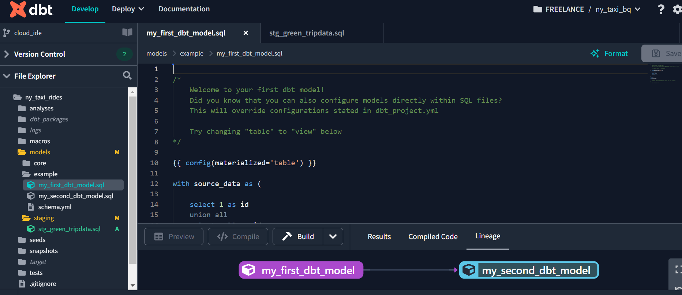
Task: Open the Build options dropdown arrow
Action: [x=333, y=237]
